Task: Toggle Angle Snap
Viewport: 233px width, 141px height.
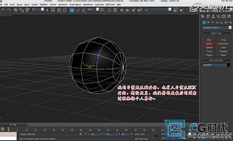Action: click(128, 10)
